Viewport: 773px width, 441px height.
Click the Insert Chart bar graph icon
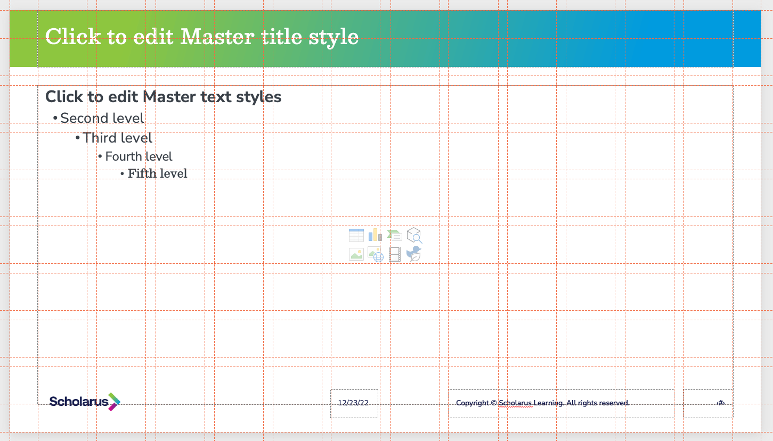tap(375, 235)
